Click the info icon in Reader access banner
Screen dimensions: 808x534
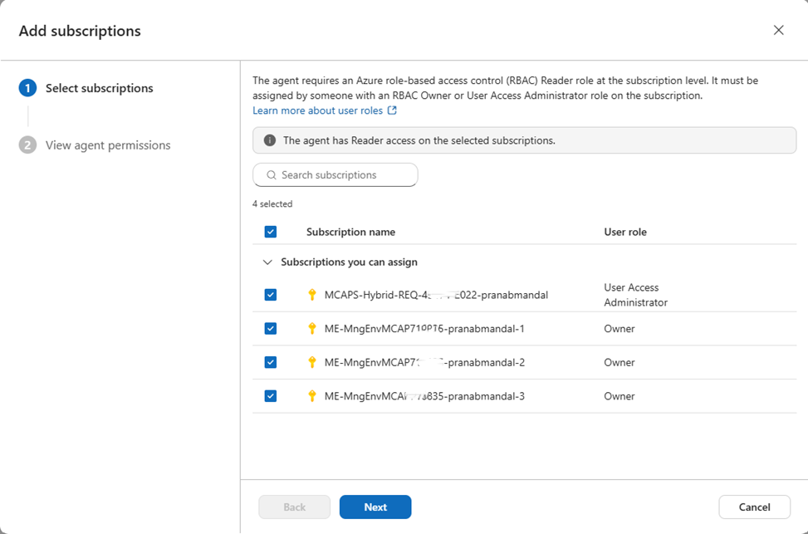coord(270,140)
